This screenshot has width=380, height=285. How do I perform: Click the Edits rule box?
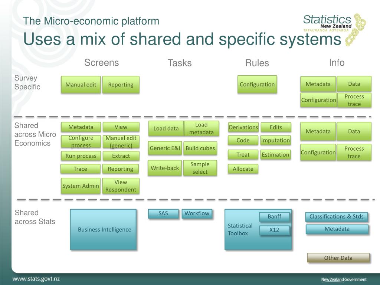click(276, 127)
